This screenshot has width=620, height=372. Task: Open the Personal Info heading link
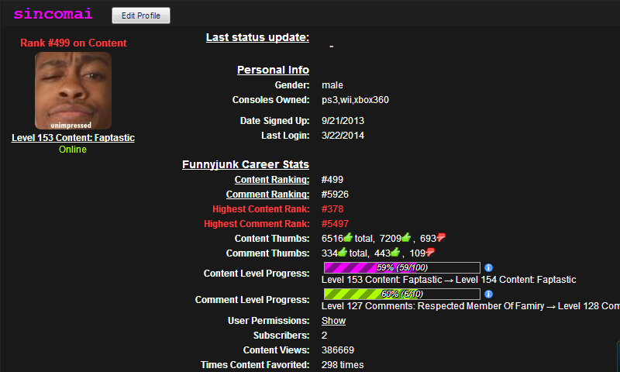click(273, 70)
